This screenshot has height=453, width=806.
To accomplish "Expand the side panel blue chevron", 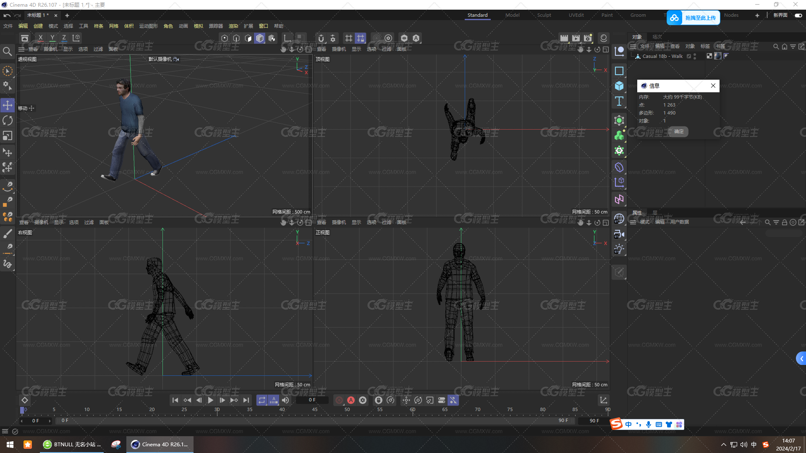I will (801, 359).
